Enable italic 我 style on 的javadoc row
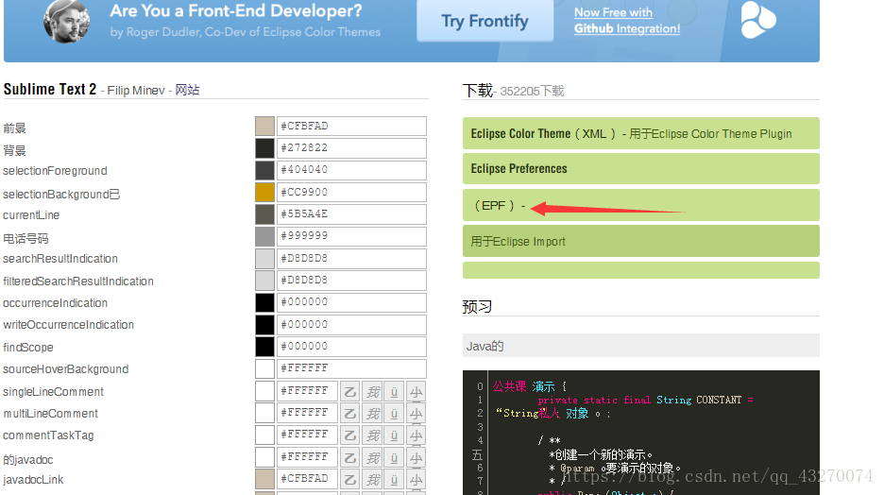The height and width of the screenshot is (495, 884). coord(372,457)
